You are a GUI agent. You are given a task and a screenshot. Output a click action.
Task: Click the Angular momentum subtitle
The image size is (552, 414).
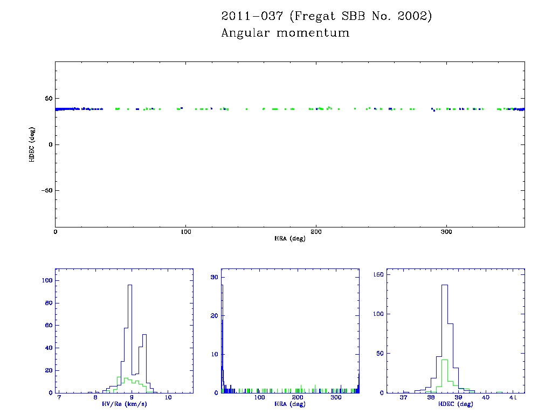(285, 33)
